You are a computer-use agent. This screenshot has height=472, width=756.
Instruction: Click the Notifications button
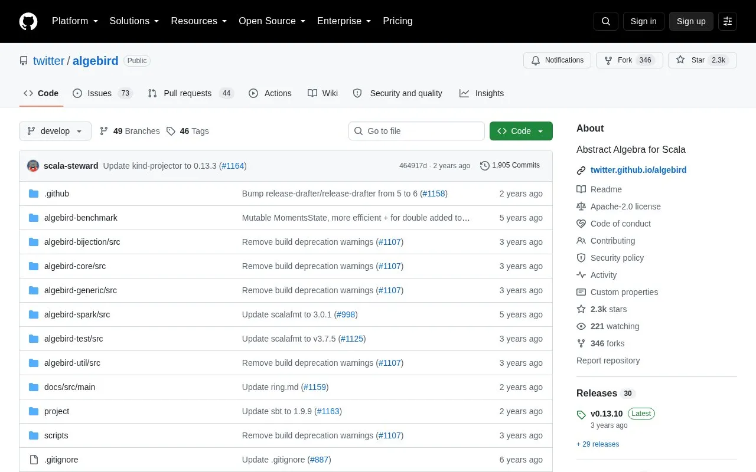(x=557, y=60)
